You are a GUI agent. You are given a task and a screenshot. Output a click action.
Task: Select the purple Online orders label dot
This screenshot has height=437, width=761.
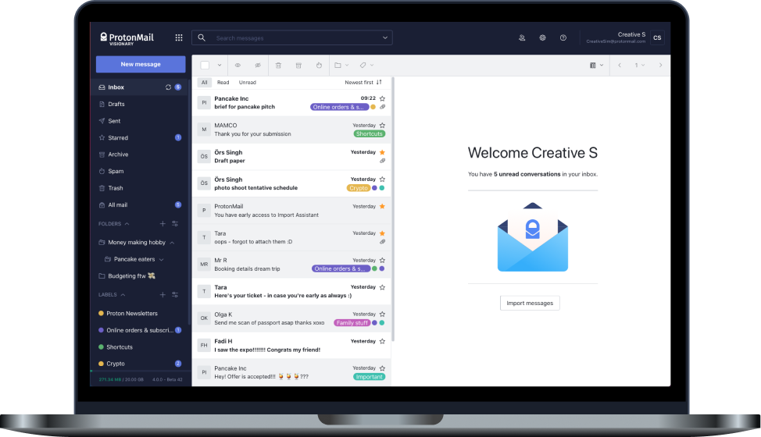coord(101,330)
